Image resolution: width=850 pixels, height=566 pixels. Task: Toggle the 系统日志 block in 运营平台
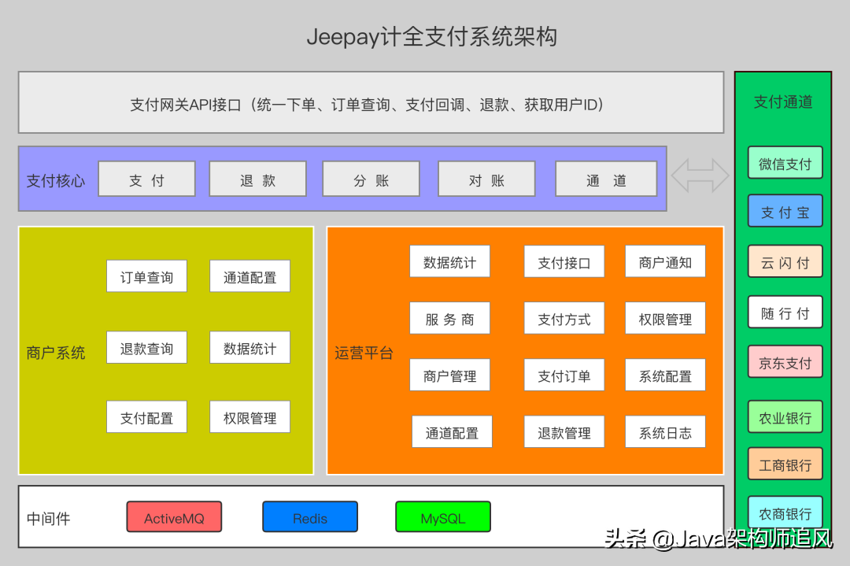click(665, 431)
